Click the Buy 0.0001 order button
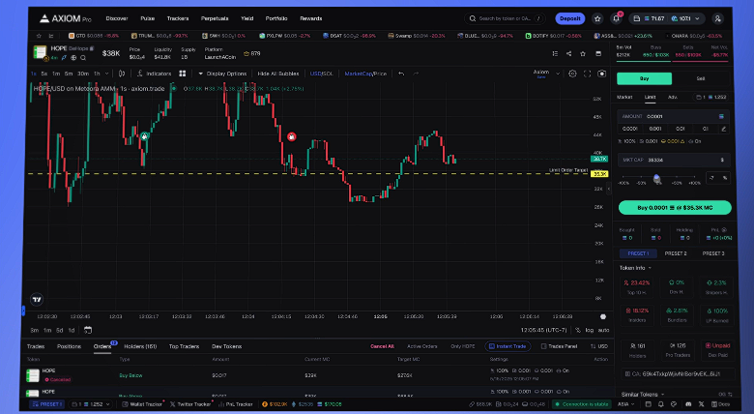 coord(675,207)
